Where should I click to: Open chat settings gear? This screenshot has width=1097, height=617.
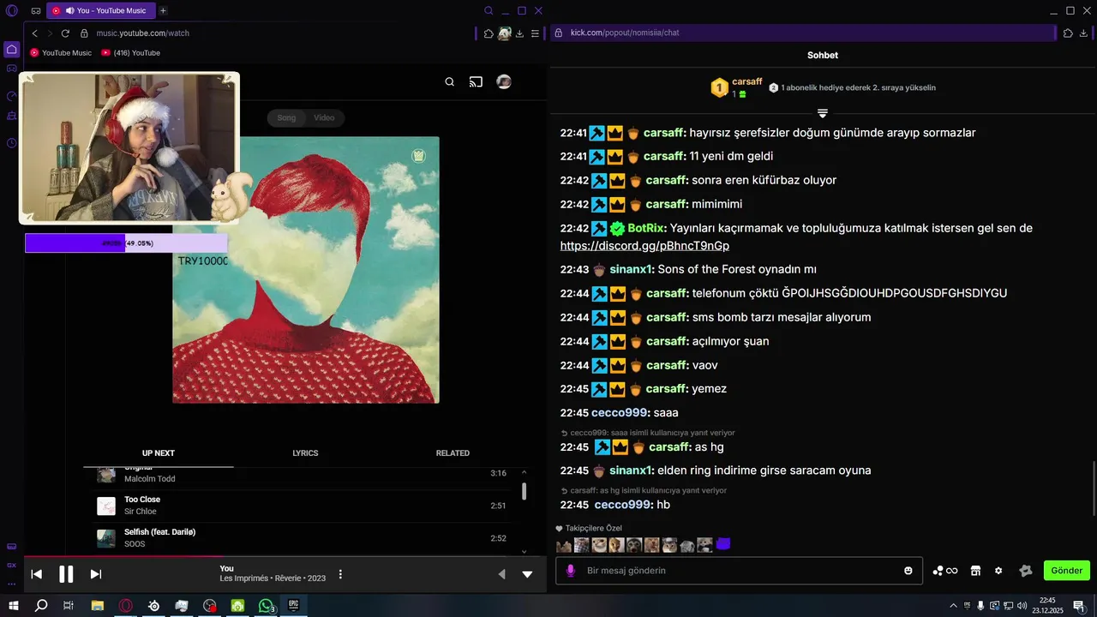pos(998,571)
